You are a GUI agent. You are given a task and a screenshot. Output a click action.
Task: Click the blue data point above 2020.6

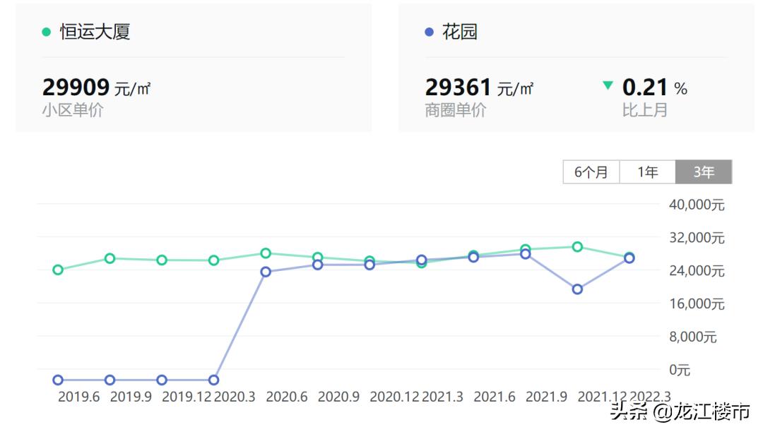[x=266, y=272]
